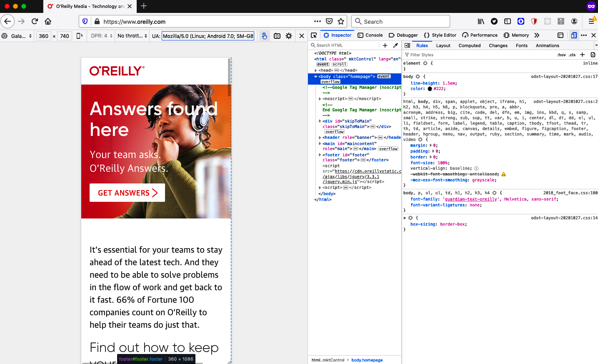
Task: Click the React DevTools extension icon
Action: click(x=548, y=21)
